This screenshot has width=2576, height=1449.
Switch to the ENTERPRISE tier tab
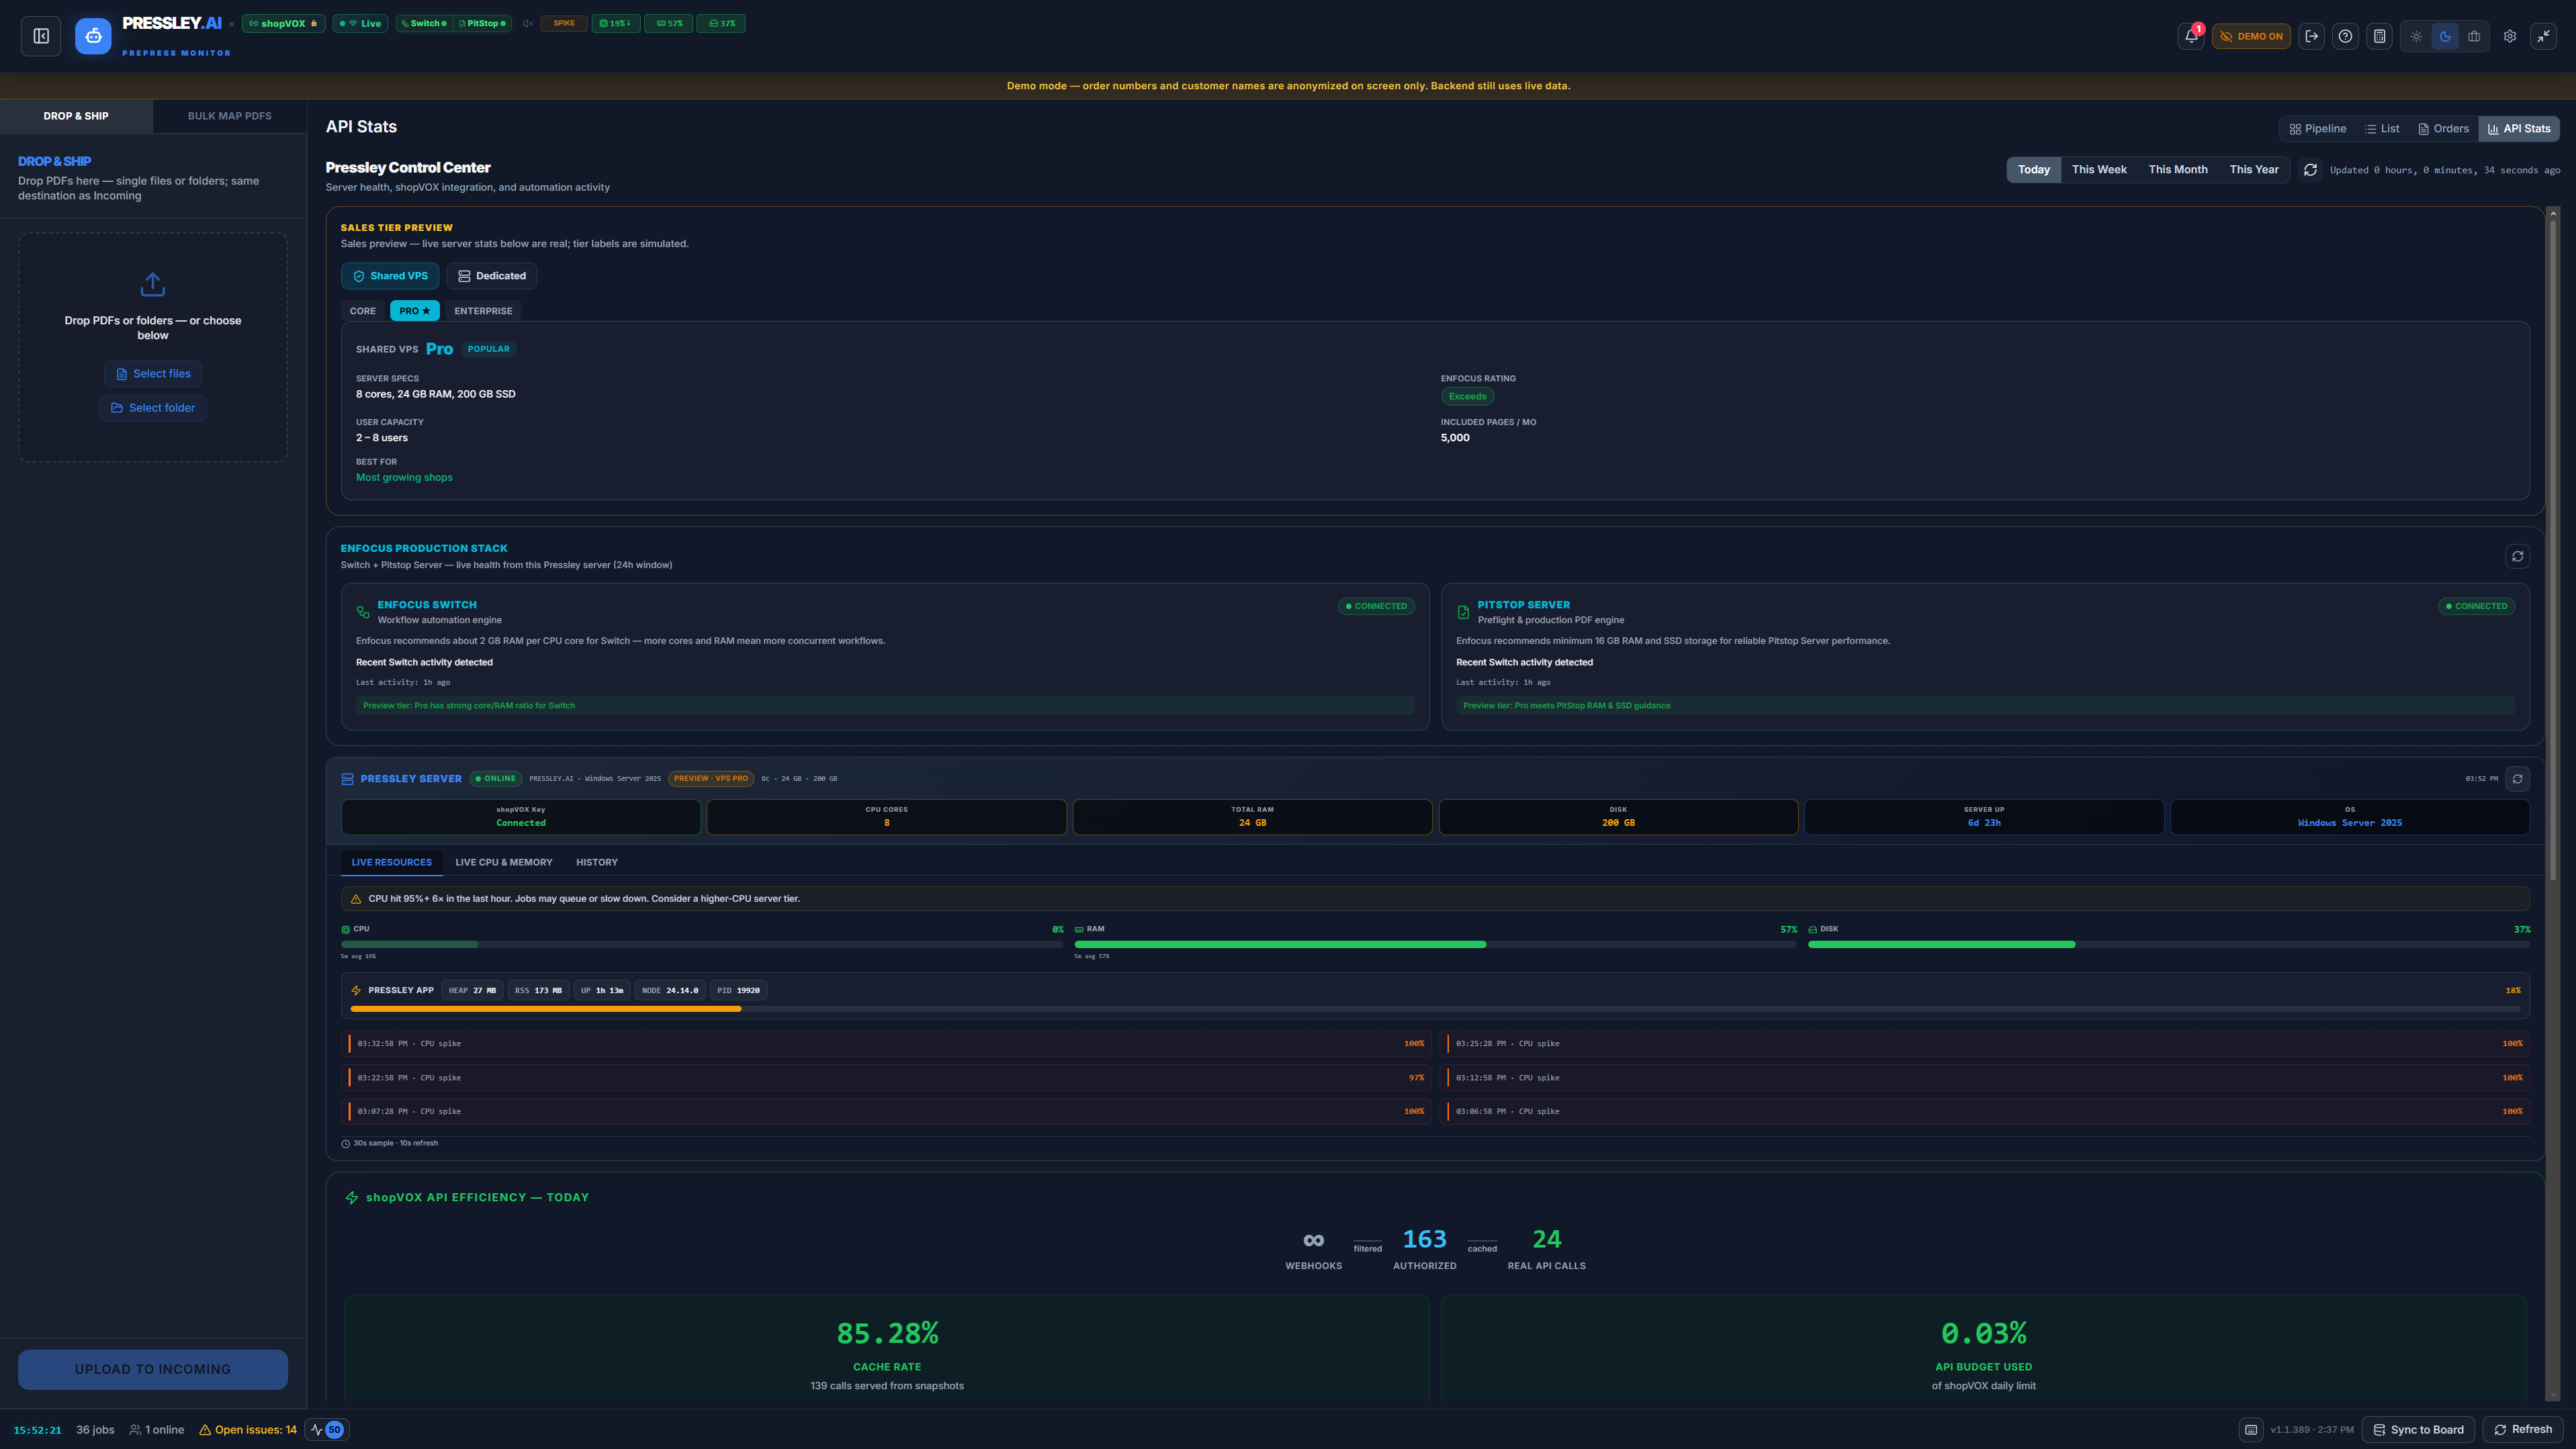pos(483,311)
